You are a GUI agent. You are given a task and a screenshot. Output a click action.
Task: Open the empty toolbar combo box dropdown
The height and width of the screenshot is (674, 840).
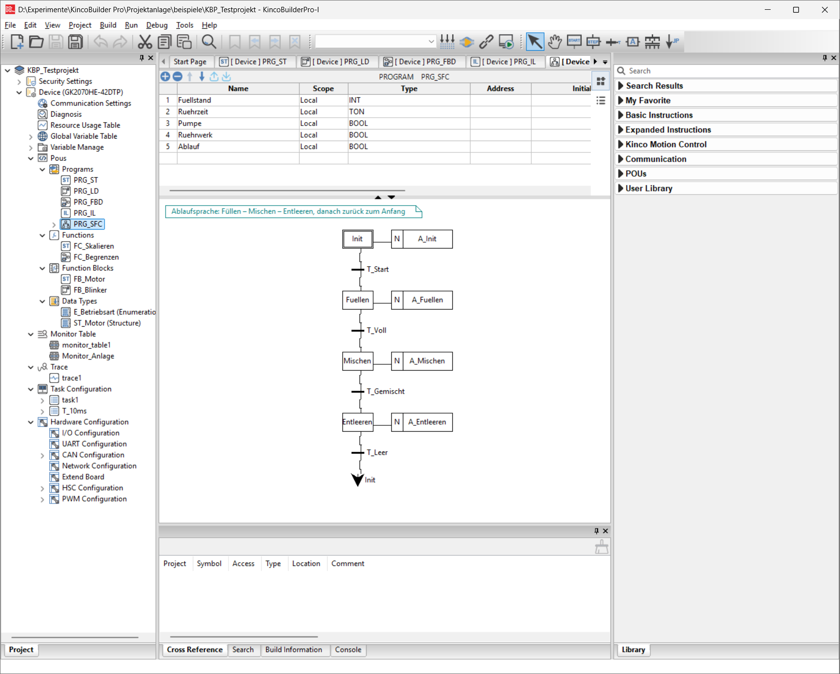click(431, 42)
